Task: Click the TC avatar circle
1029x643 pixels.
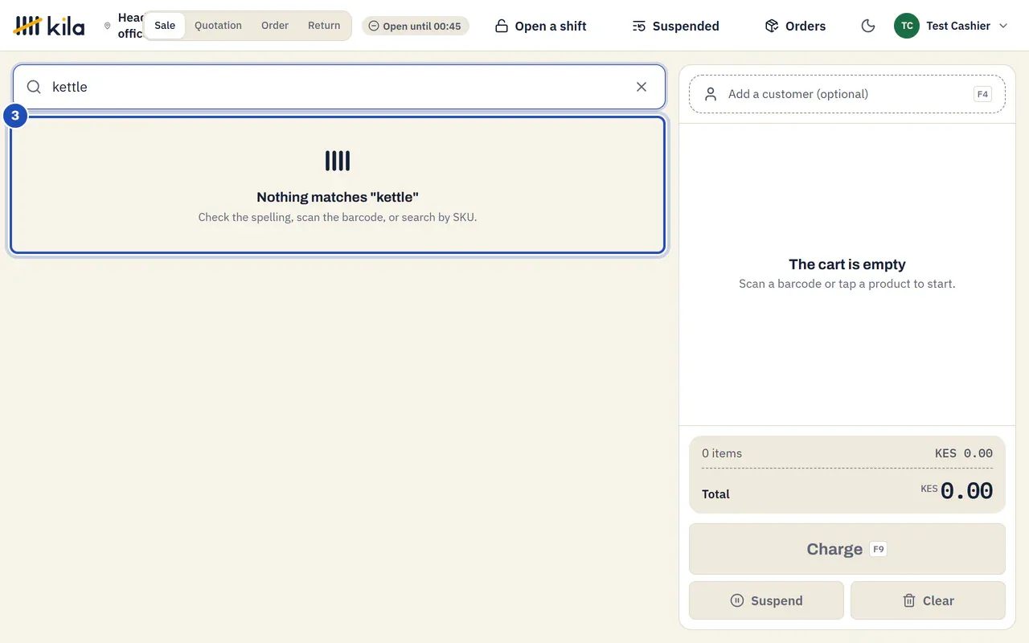Action: point(907,26)
